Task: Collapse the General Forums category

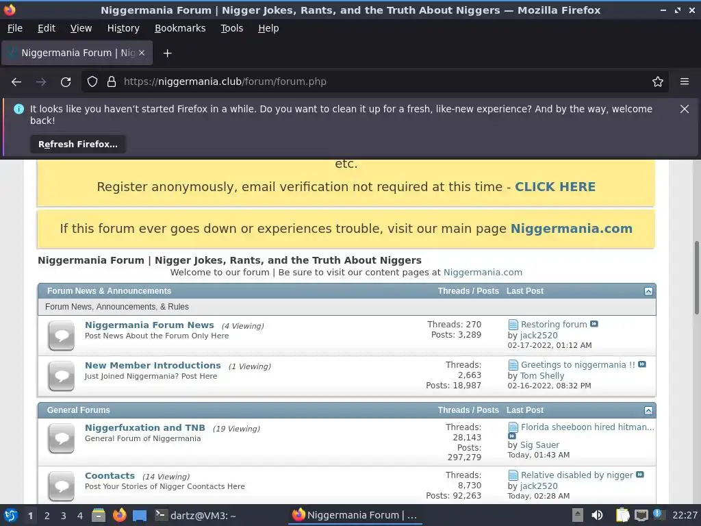Action: (x=649, y=411)
